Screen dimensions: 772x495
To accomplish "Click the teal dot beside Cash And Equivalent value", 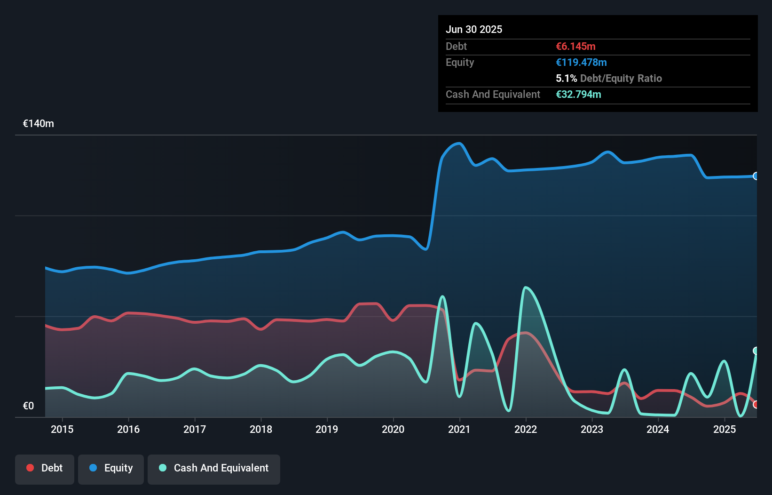I will pos(579,94).
